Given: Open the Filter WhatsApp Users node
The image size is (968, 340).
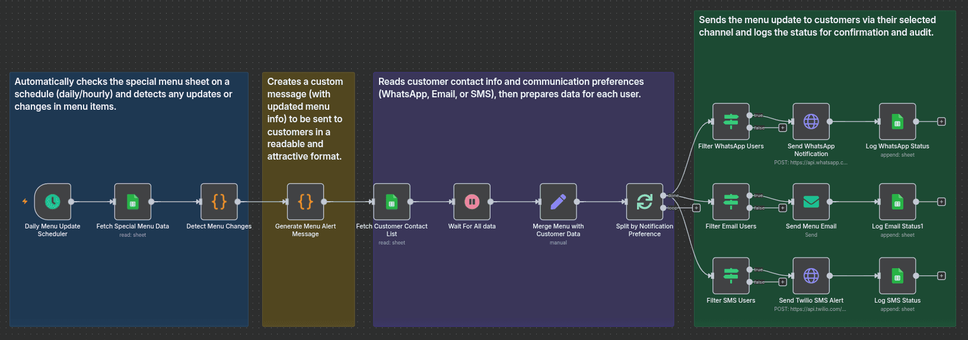Looking at the screenshot, I should point(731,122).
